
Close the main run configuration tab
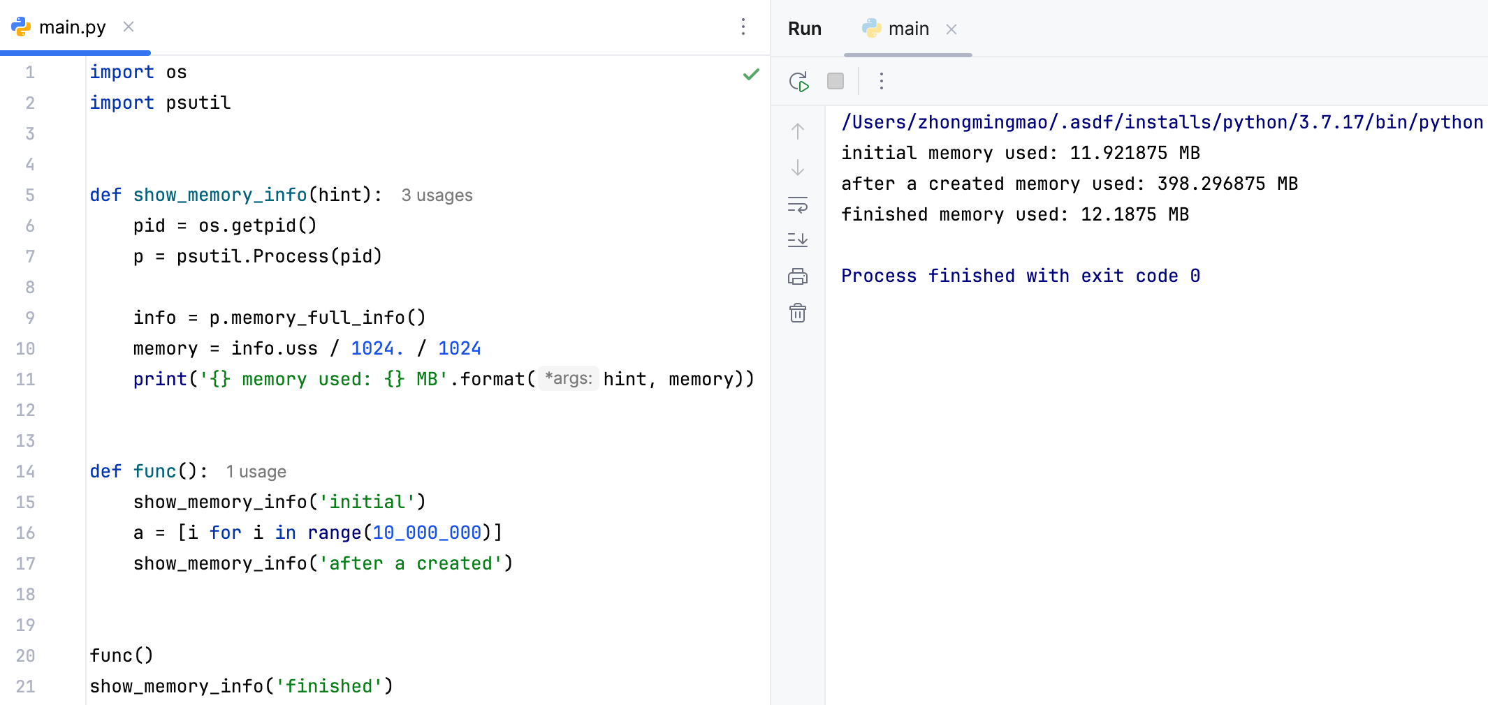click(x=951, y=29)
